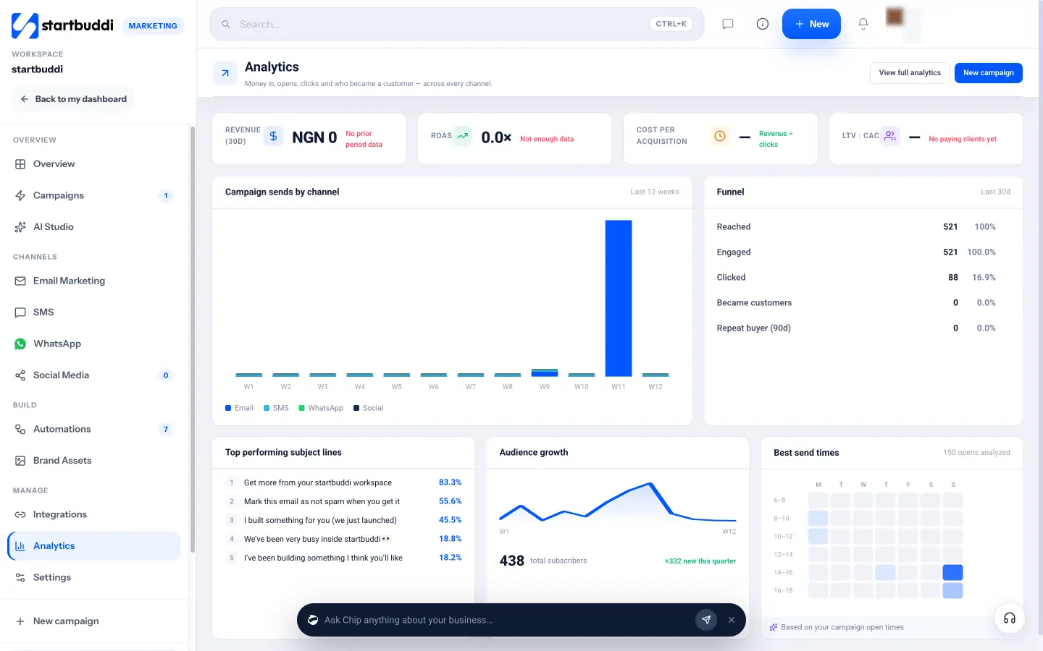Click the WhatsApp legend color swatch
The width and height of the screenshot is (1043, 651).
301,408
